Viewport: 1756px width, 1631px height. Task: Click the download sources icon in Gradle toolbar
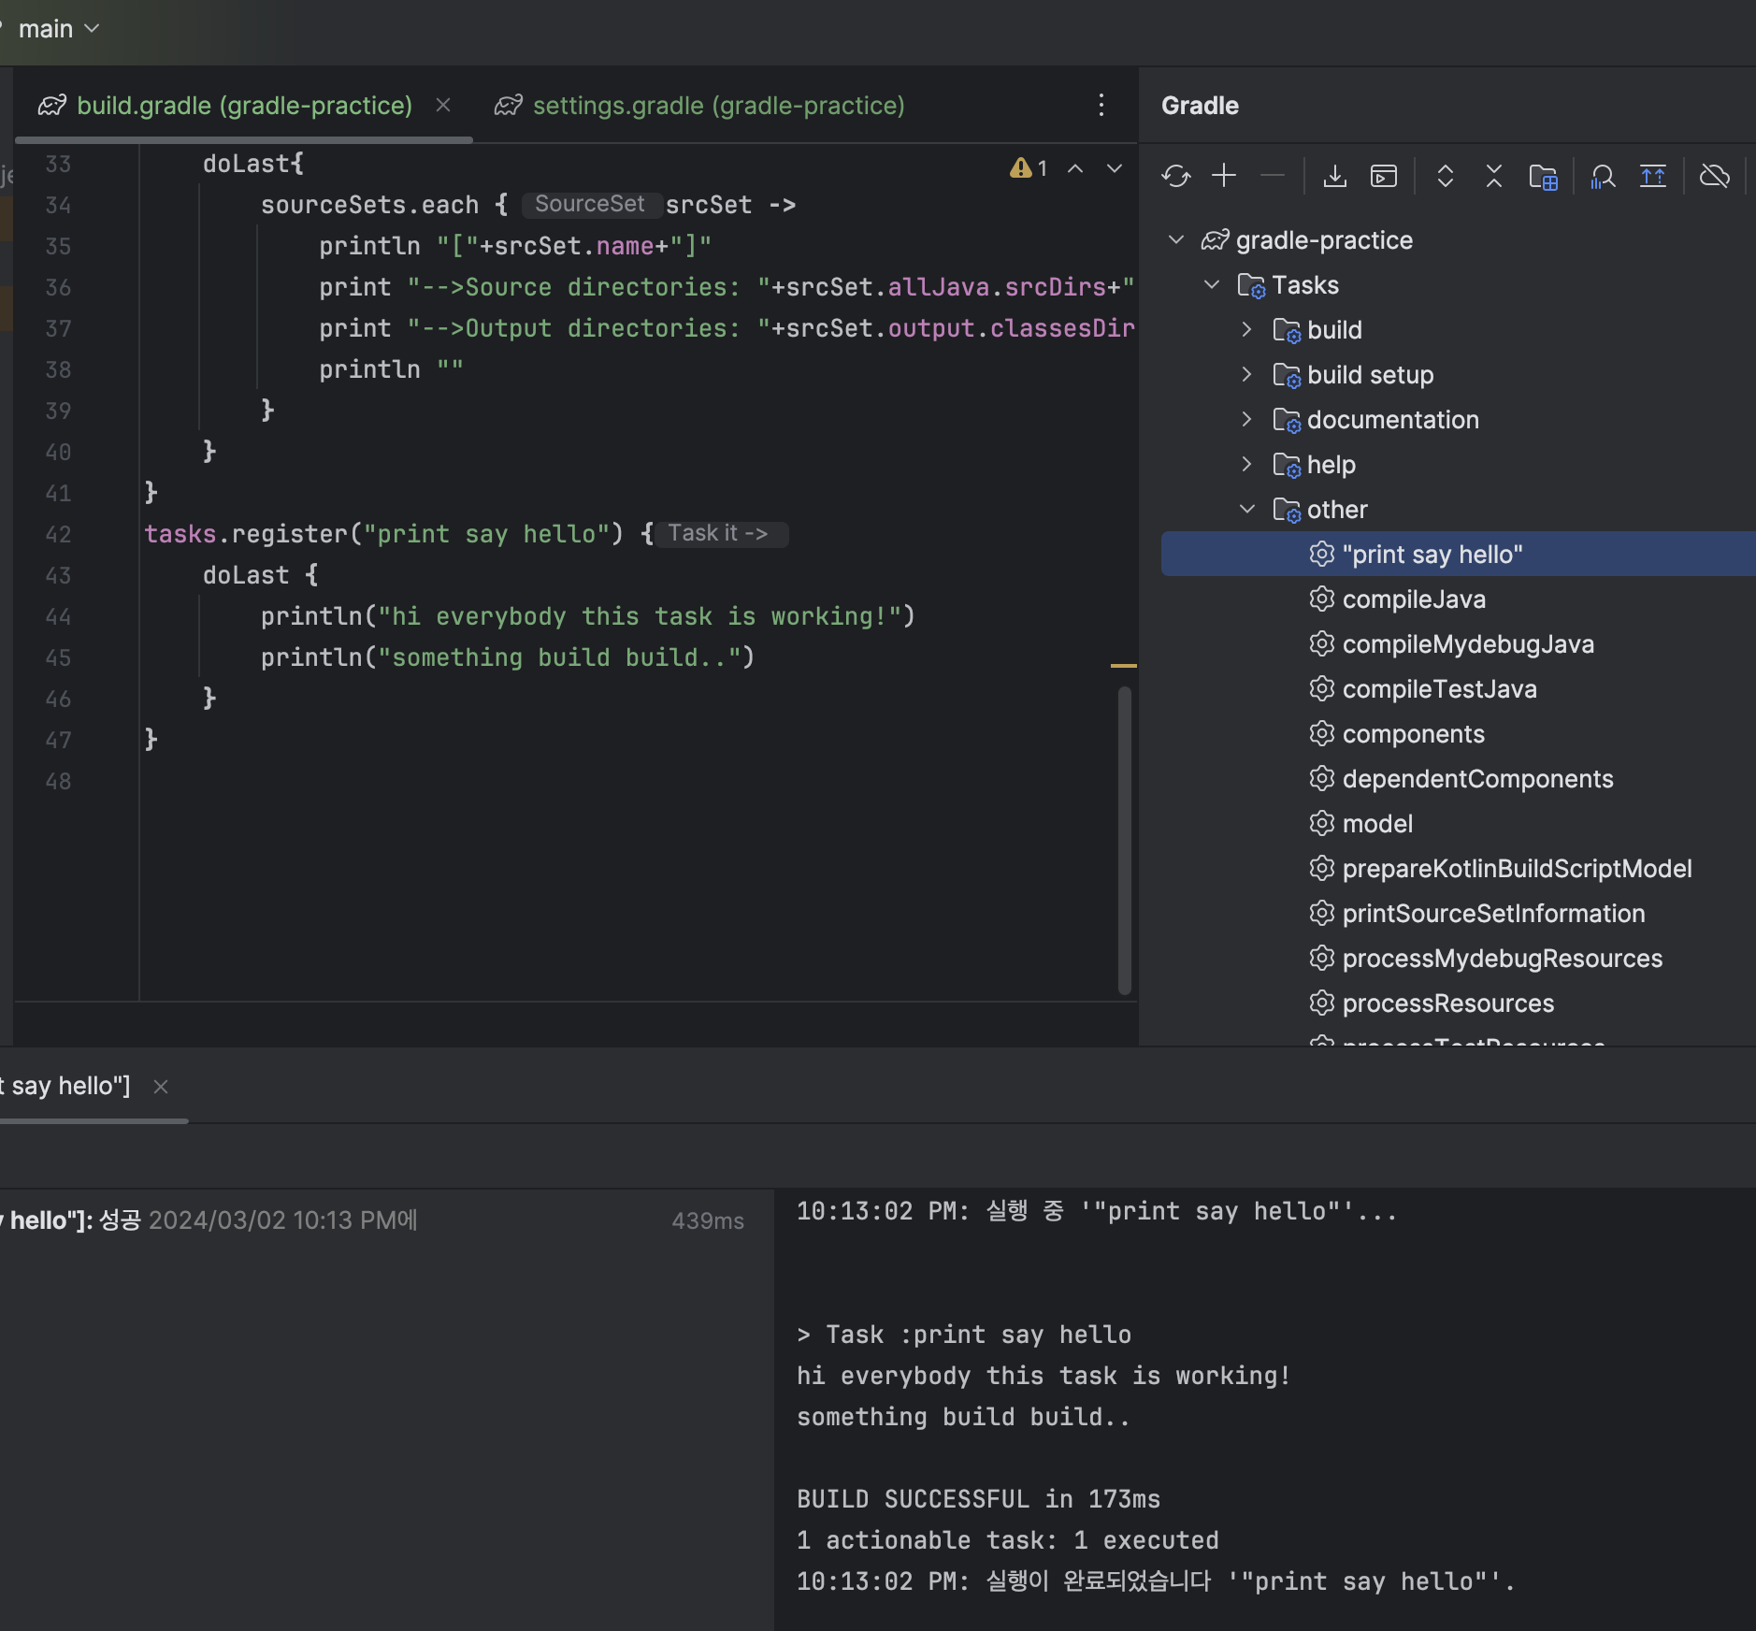pyautogui.click(x=1335, y=176)
